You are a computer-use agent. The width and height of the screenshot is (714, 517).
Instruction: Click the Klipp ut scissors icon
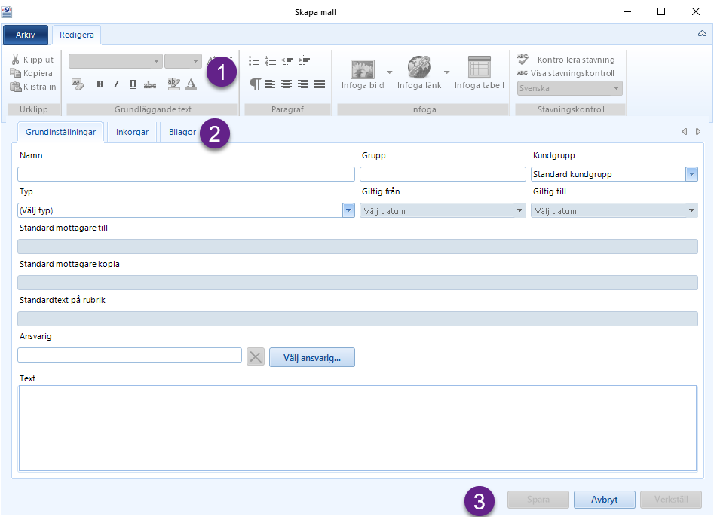click(x=16, y=60)
